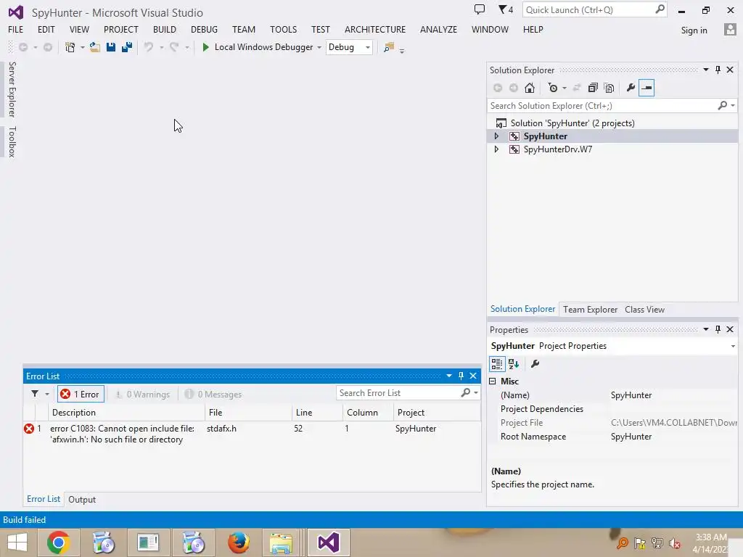This screenshot has width=743, height=557.
Task: Click the Property Pages wrench icon
Action: 535,364
